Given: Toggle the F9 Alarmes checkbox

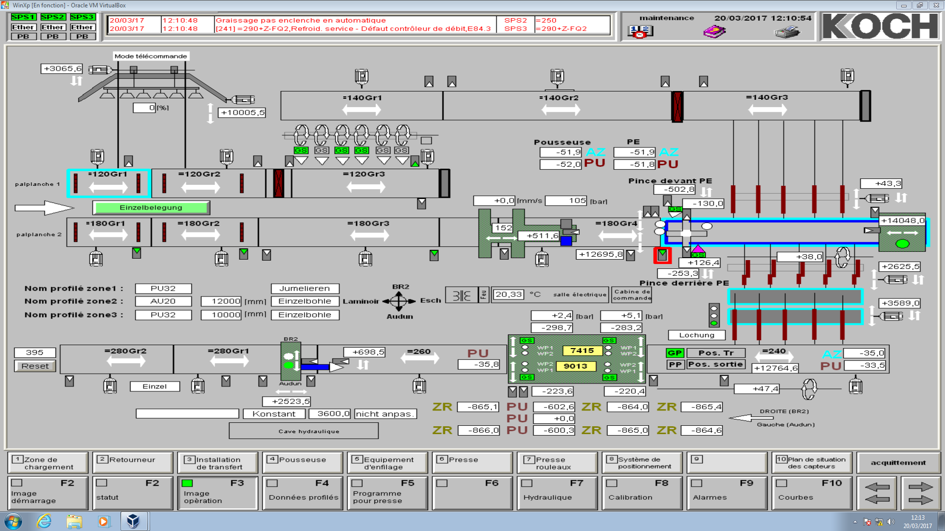Looking at the screenshot, I should pos(696,483).
